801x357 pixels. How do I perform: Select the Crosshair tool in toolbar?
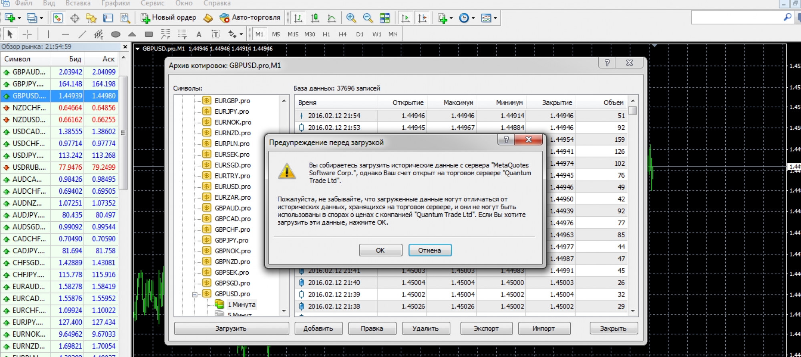pos(27,34)
